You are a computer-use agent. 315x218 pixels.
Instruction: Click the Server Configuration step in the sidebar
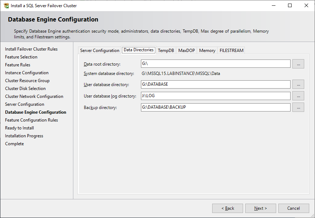(24, 104)
